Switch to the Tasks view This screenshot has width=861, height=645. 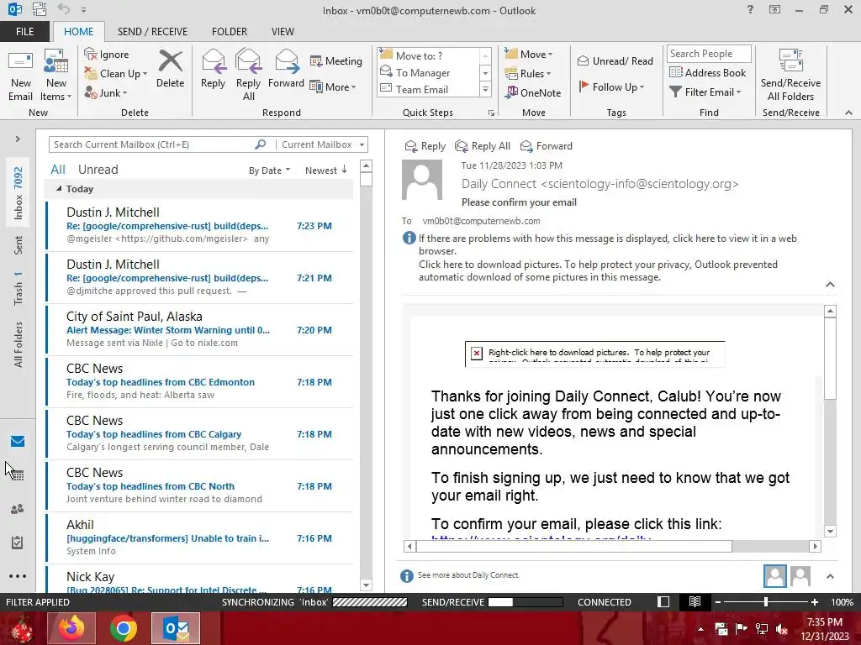[18, 543]
